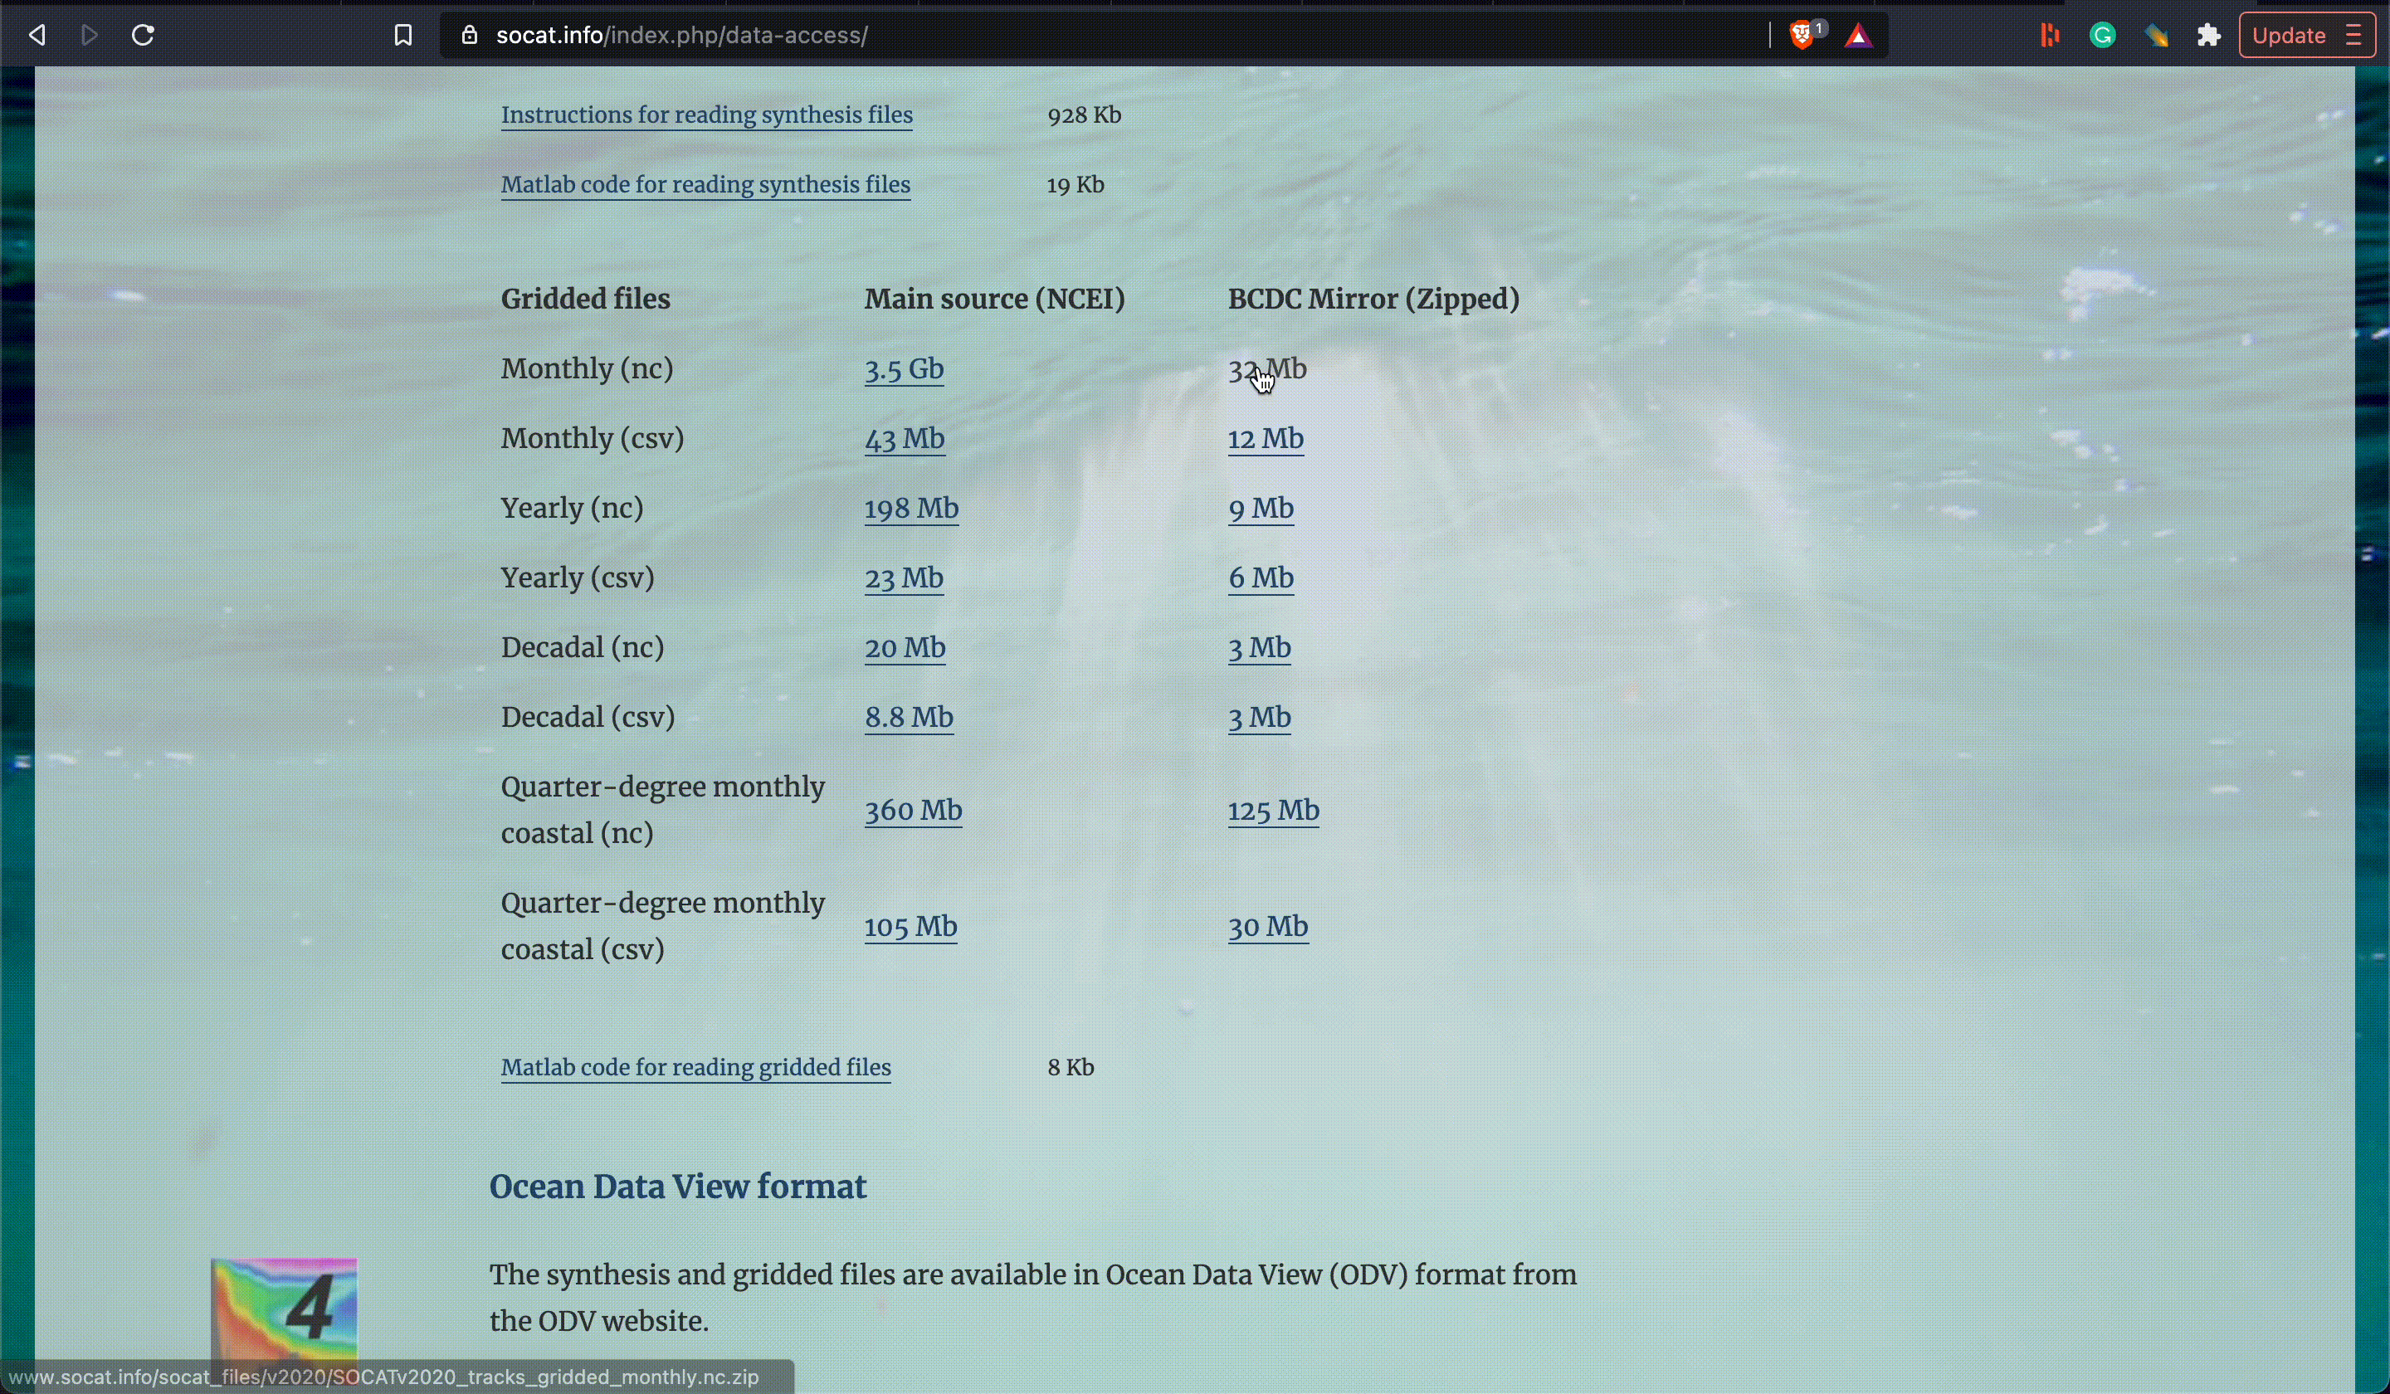Click the Update button in the toolbar
The image size is (2390, 1394).
(x=2288, y=36)
